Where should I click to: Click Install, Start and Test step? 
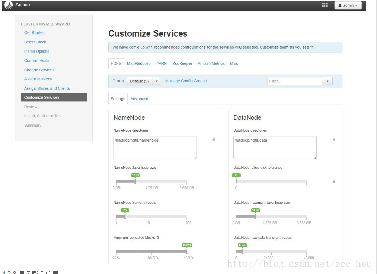click(43, 116)
